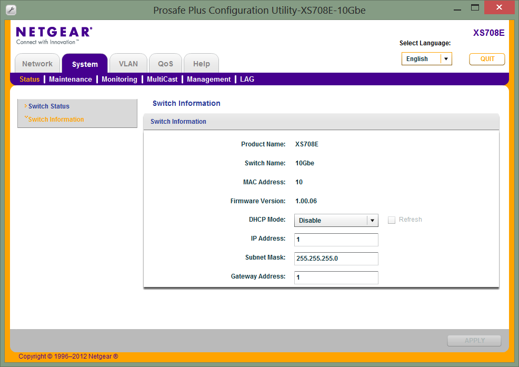The image size is (519, 367).
Task: Open the QoS tab
Action: 165,64
